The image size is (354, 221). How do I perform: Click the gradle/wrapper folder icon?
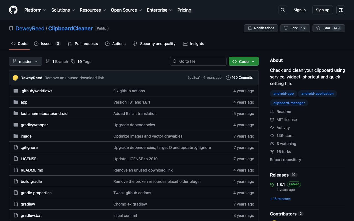click(x=16, y=125)
